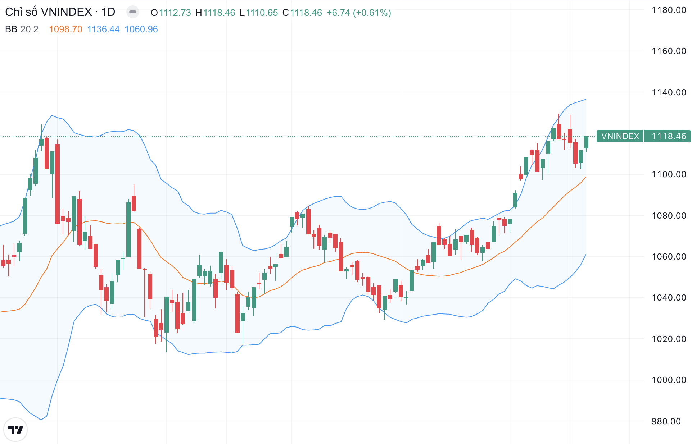
Task: Click the BB lower value 1060.96
Action: coord(141,29)
